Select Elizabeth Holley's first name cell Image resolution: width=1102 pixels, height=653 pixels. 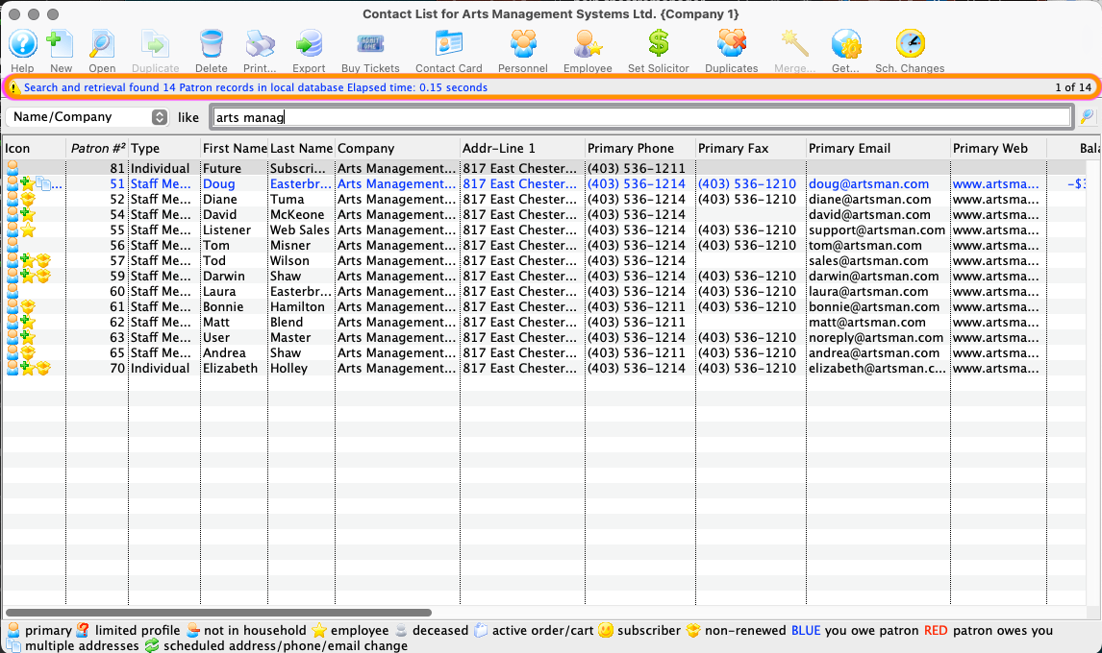(234, 370)
